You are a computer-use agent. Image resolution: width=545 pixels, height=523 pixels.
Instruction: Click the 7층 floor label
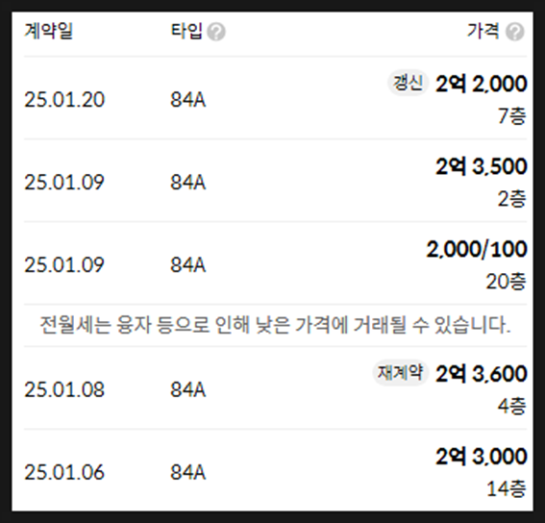click(x=512, y=115)
